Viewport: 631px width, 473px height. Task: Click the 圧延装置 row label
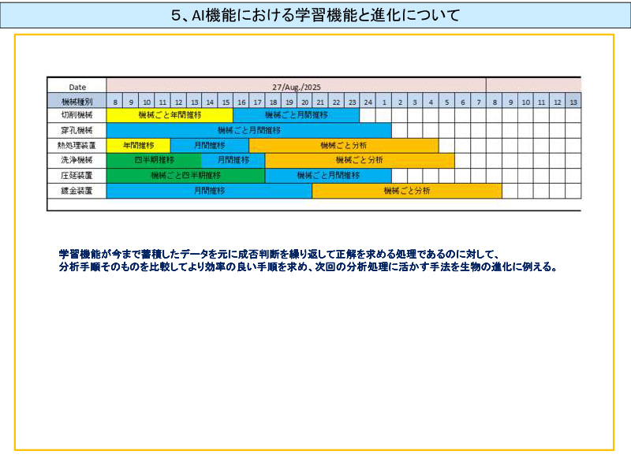point(77,175)
